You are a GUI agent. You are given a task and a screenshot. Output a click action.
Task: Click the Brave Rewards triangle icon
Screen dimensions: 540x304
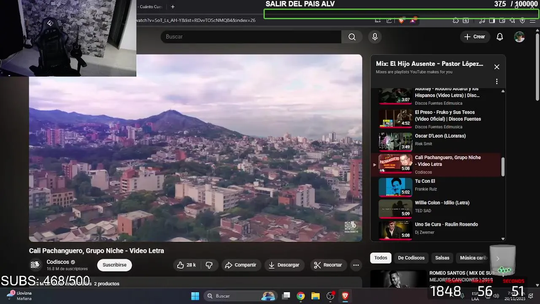(413, 20)
